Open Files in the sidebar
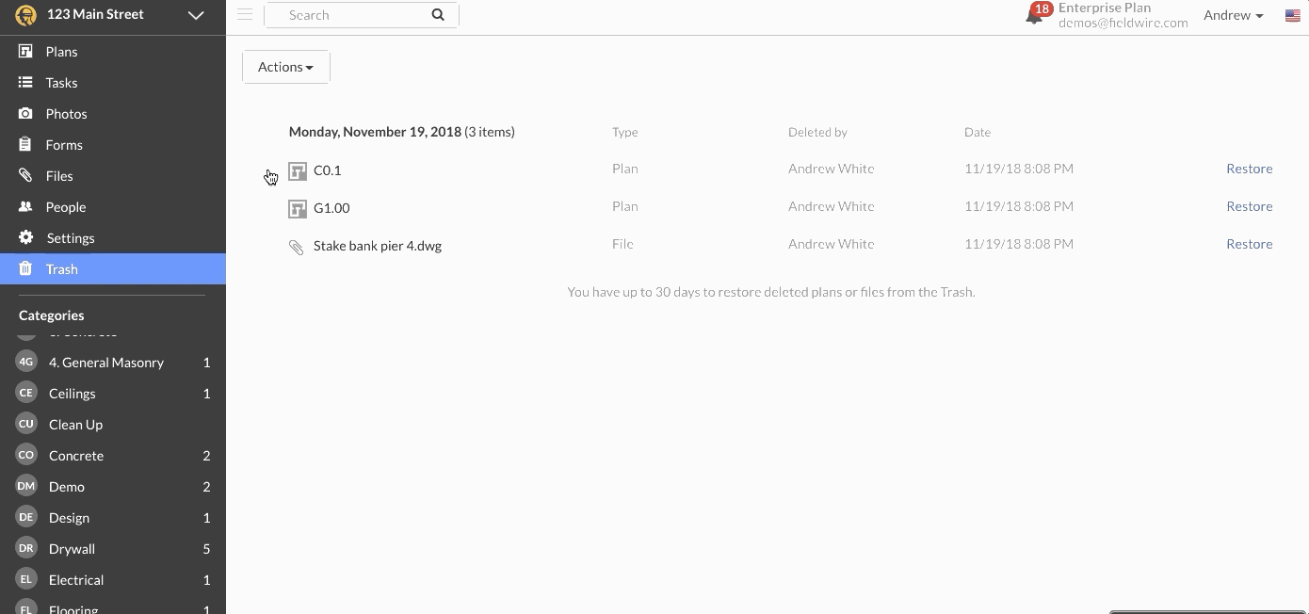This screenshot has width=1309, height=614. coord(113,176)
